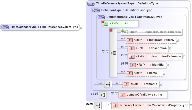
Task: Click the E icon of identifier
Action: click(x=133, y=65)
